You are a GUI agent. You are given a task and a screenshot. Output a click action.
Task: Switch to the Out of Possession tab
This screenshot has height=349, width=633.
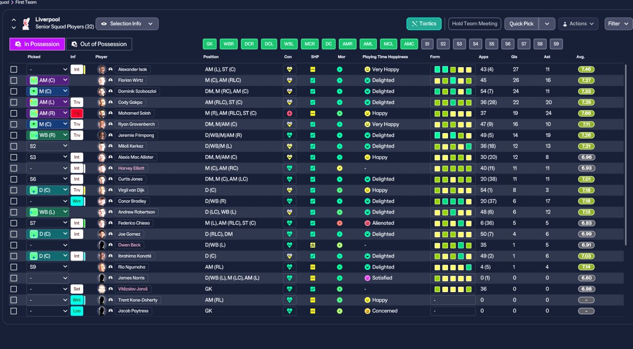click(99, 44)
